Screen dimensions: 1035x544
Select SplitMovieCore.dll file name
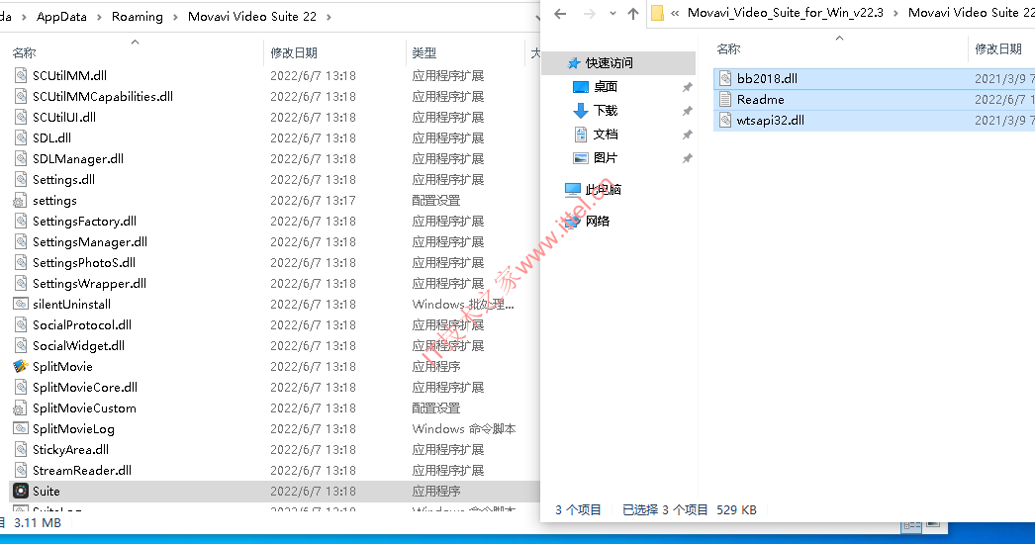pyautogui.click(x=85, y=388)
